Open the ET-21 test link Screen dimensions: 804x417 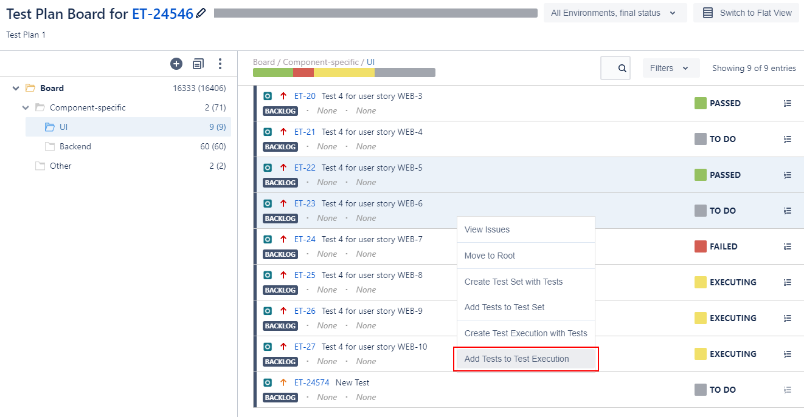click(305, 132)
